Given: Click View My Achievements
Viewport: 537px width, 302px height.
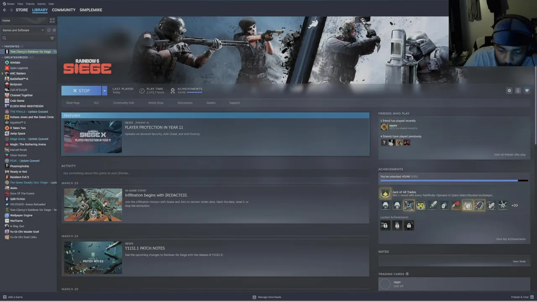Looking at the screenshot, I should pos(511,239).
